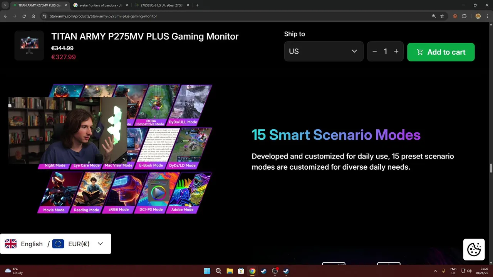Open the volume speaker tray icon
This screenshot has height=277, width=493.
pyautogui.click(x=469, y=271)
